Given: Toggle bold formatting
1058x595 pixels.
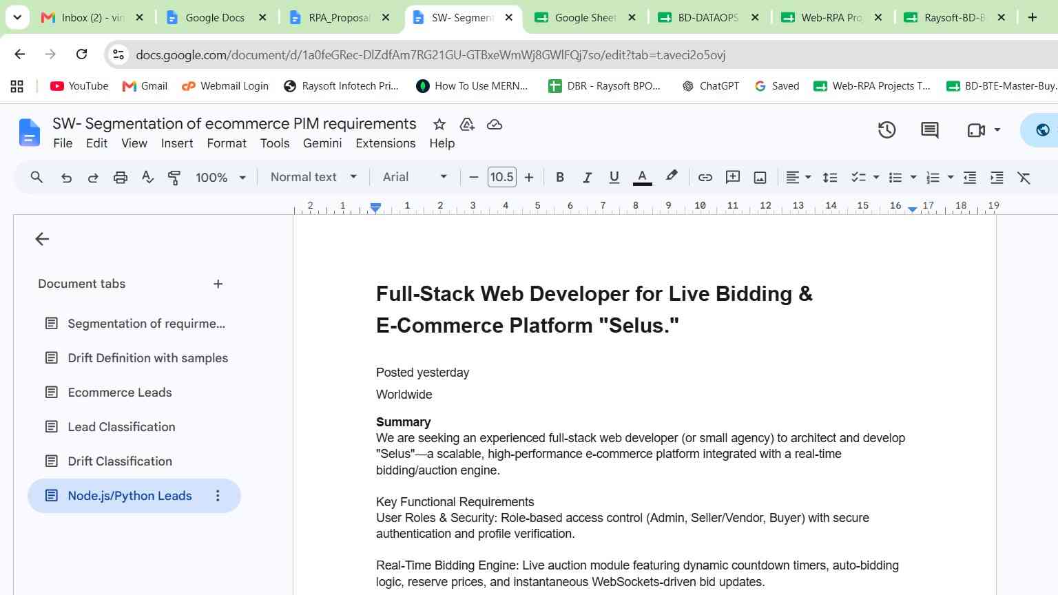Looking at the screenshot, I should click(560, 178).
